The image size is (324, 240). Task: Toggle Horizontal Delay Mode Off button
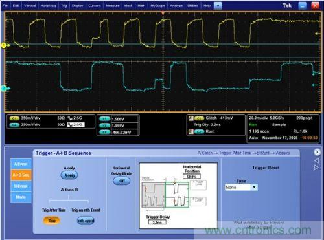122,181
